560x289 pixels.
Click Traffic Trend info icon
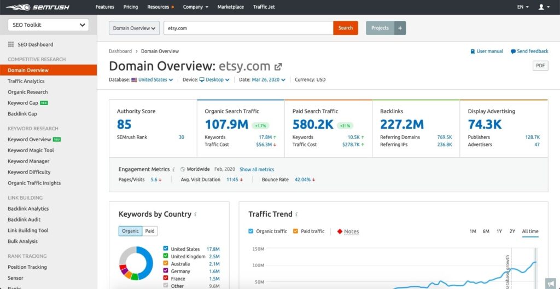tap(296, 214)
